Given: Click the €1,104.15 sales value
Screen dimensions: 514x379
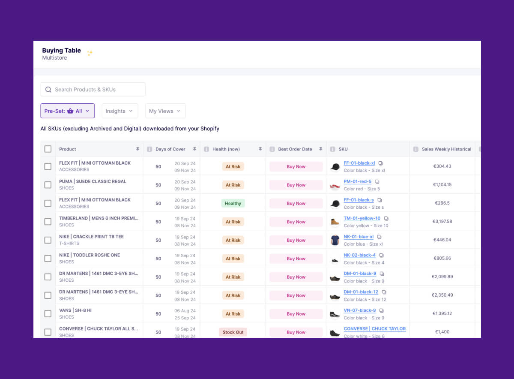Looking at the screenshot, I should coord(442,185).
